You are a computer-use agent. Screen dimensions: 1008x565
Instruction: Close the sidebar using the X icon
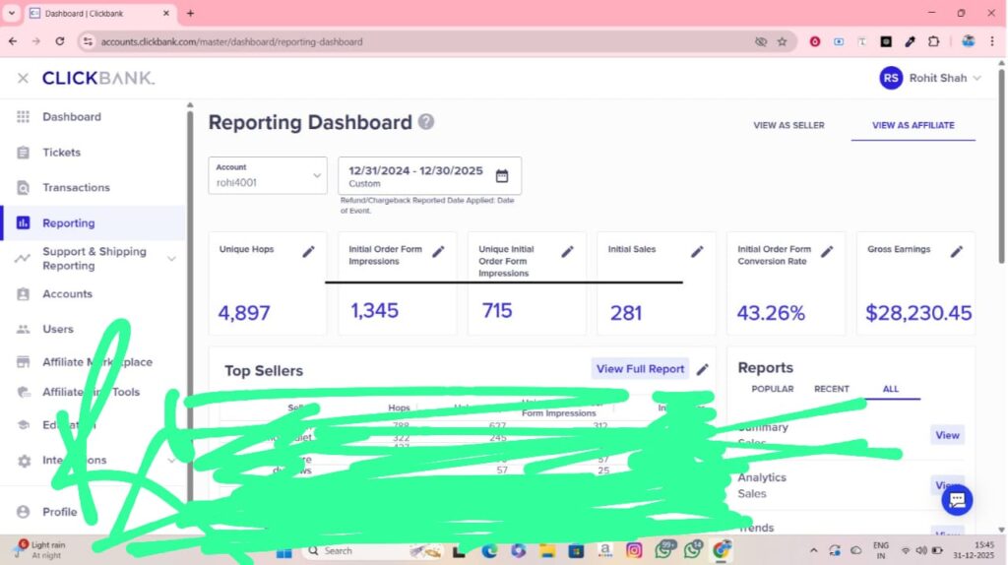coord(23,78)
